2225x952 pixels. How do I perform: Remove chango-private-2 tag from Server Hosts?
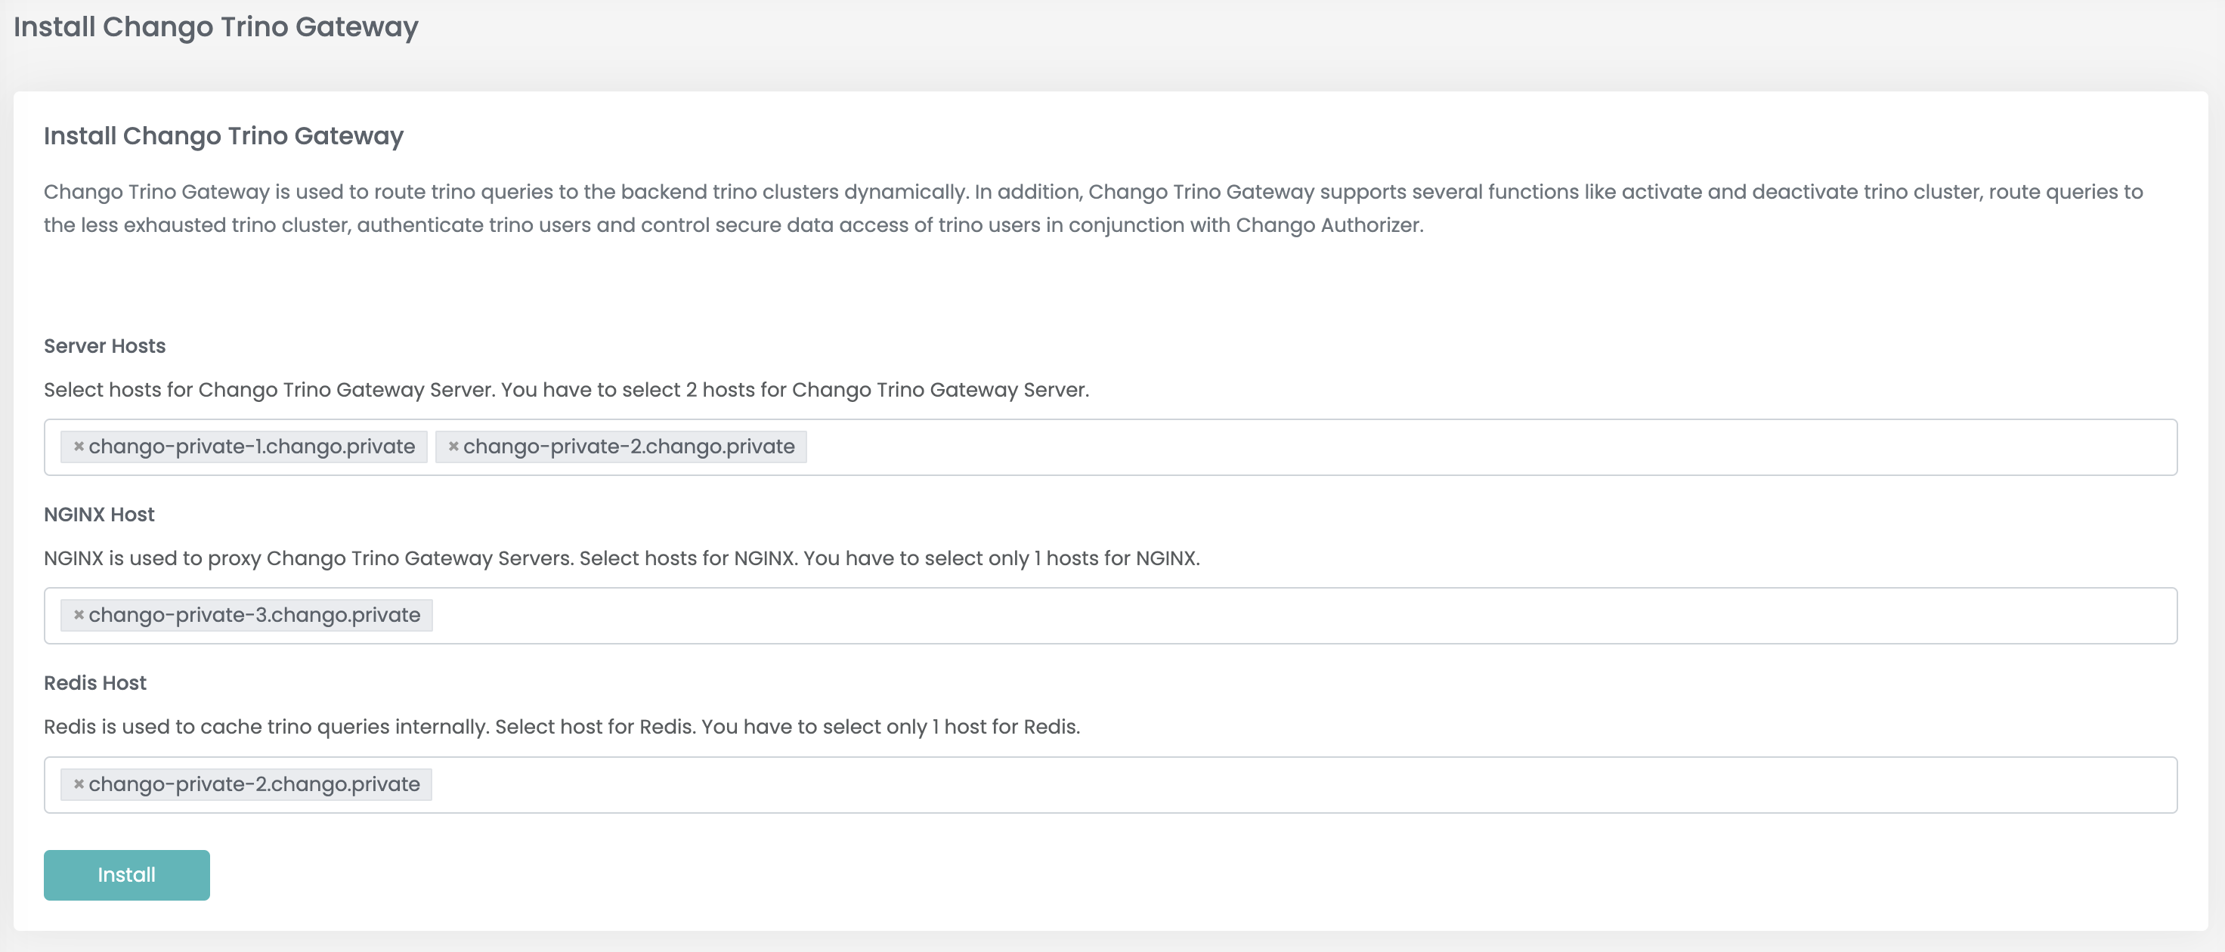(x=453, y=447)
